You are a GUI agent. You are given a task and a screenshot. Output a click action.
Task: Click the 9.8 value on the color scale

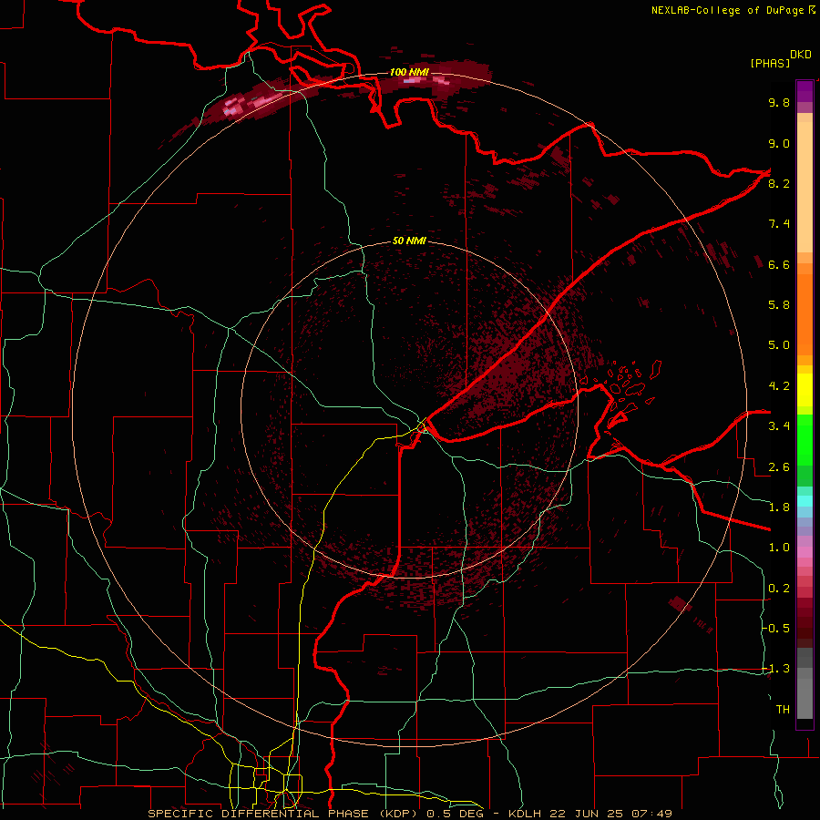tap(779, 102)
